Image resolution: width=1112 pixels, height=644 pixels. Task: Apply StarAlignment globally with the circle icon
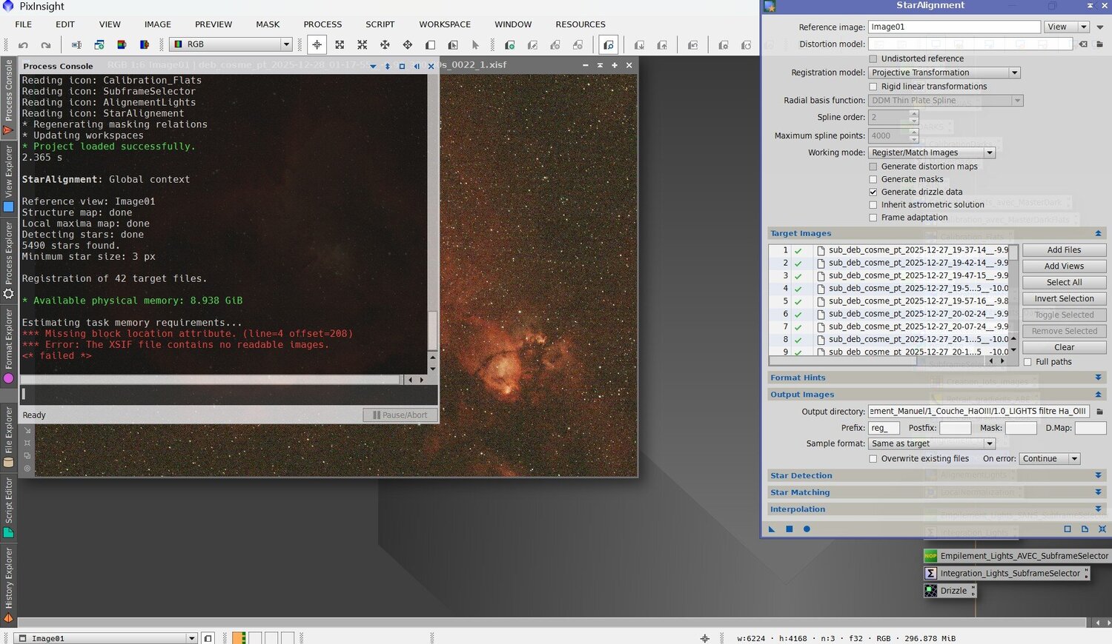point(807,529)
